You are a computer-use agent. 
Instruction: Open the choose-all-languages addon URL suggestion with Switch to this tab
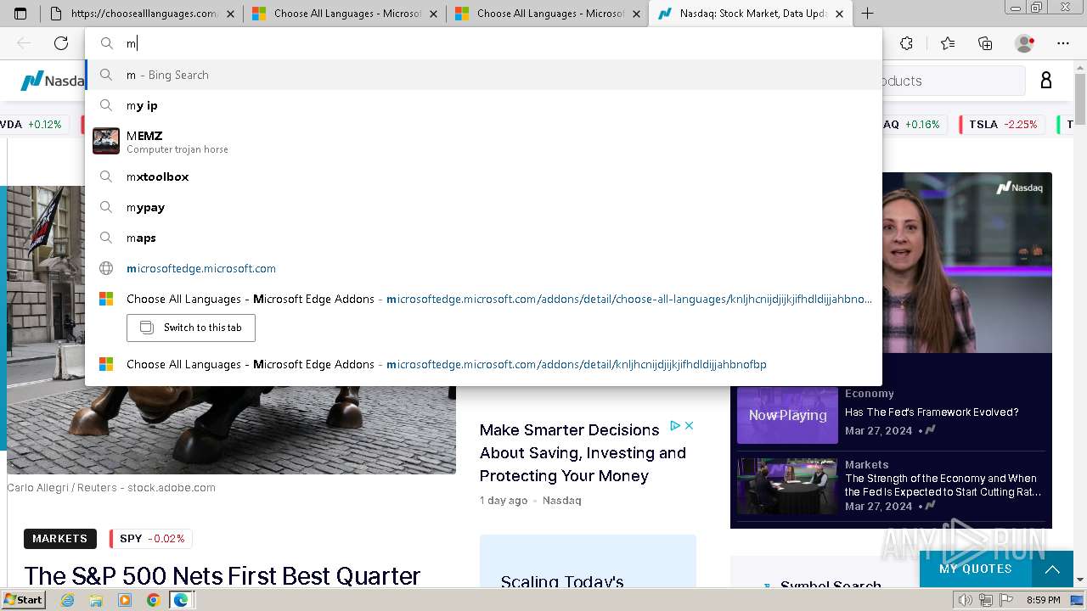pyautogui.click(x=484, y=299)
